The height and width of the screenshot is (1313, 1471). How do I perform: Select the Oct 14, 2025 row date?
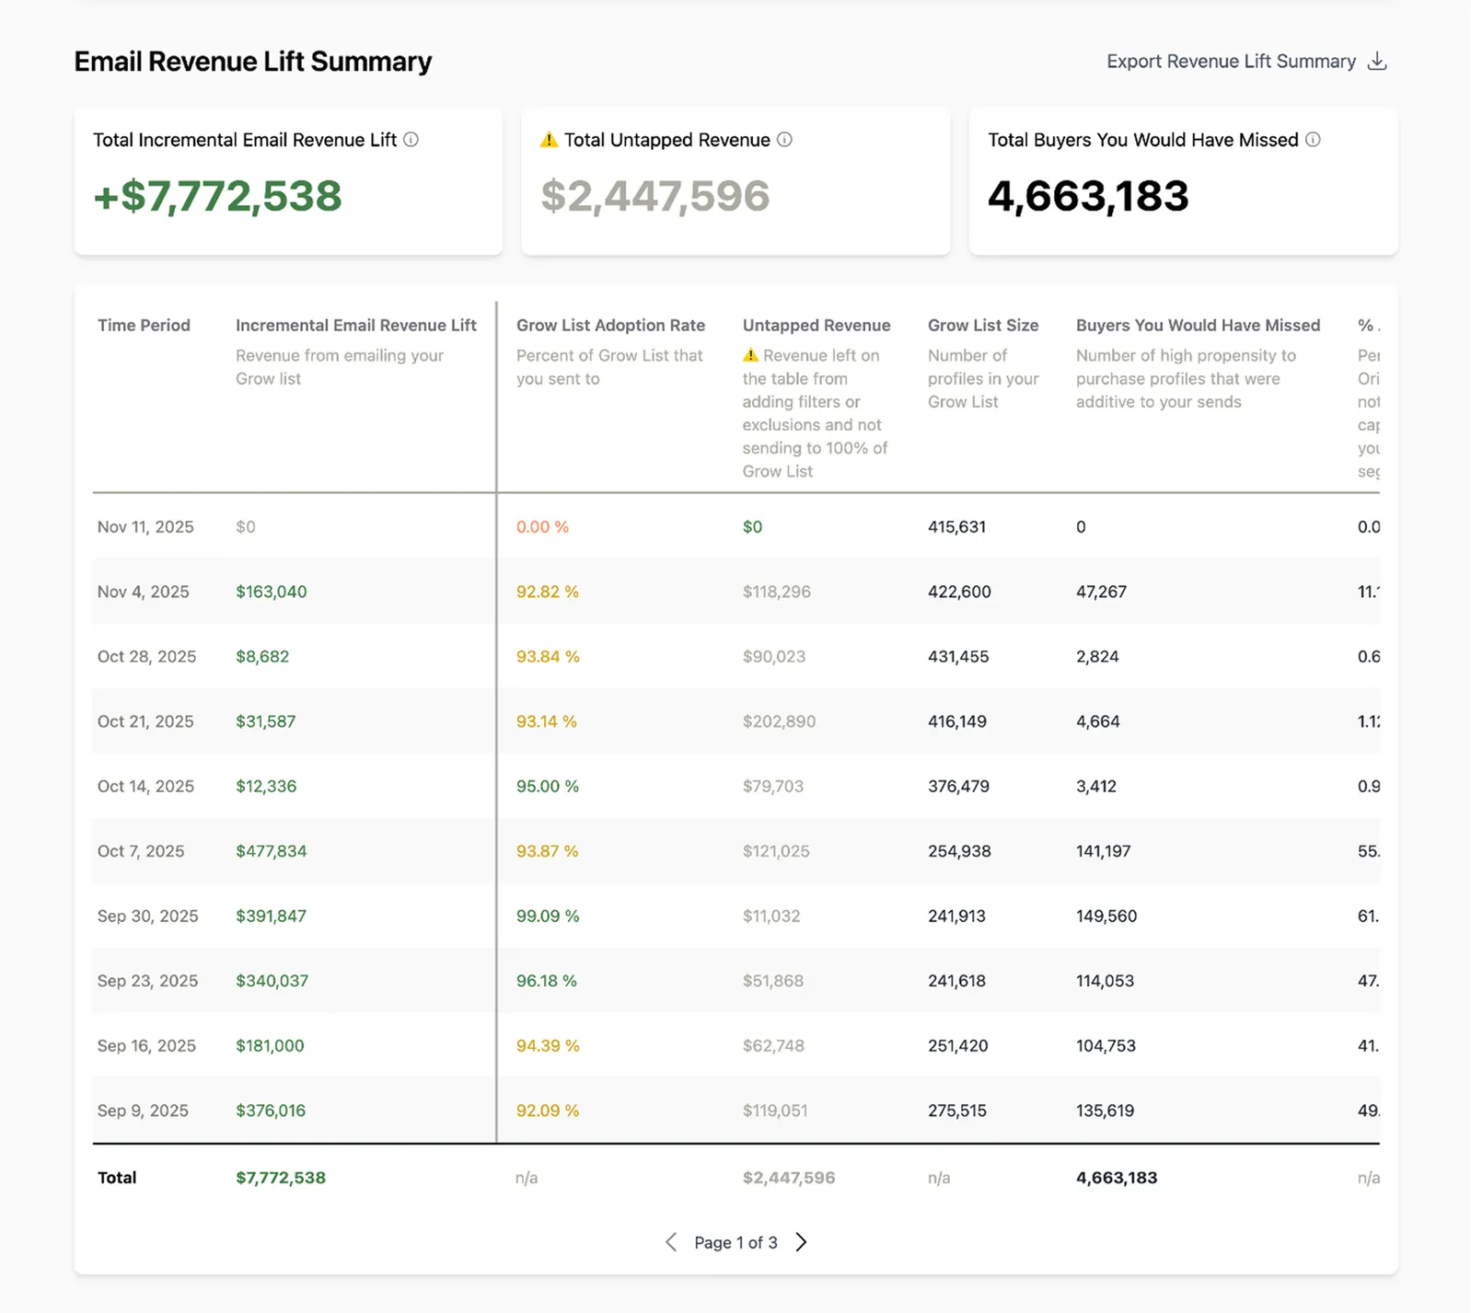145,787
